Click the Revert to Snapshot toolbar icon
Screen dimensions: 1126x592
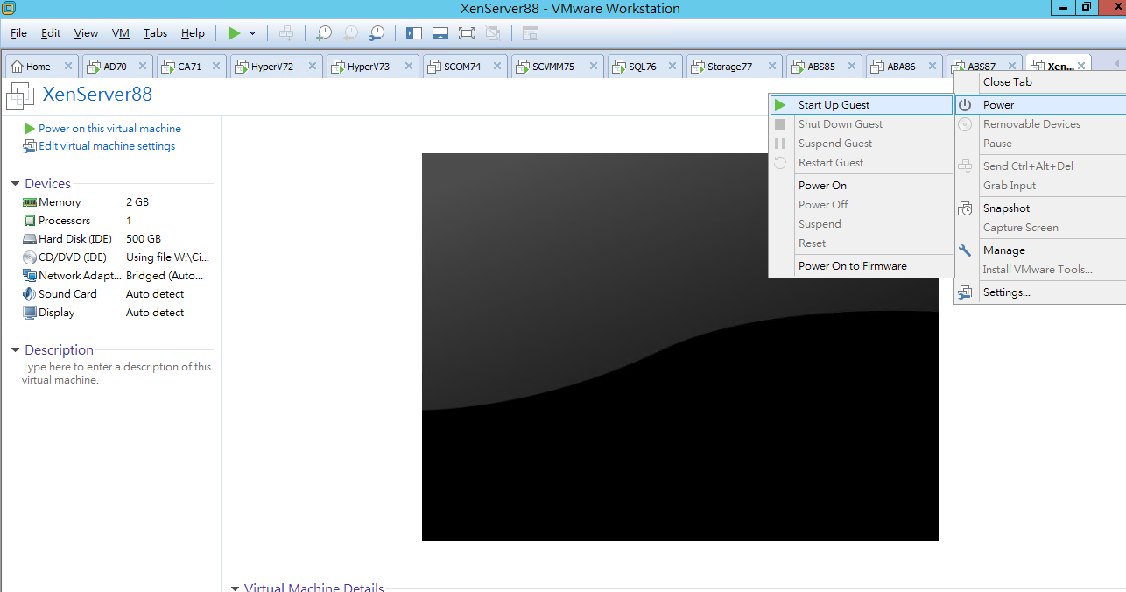point(350,33)
